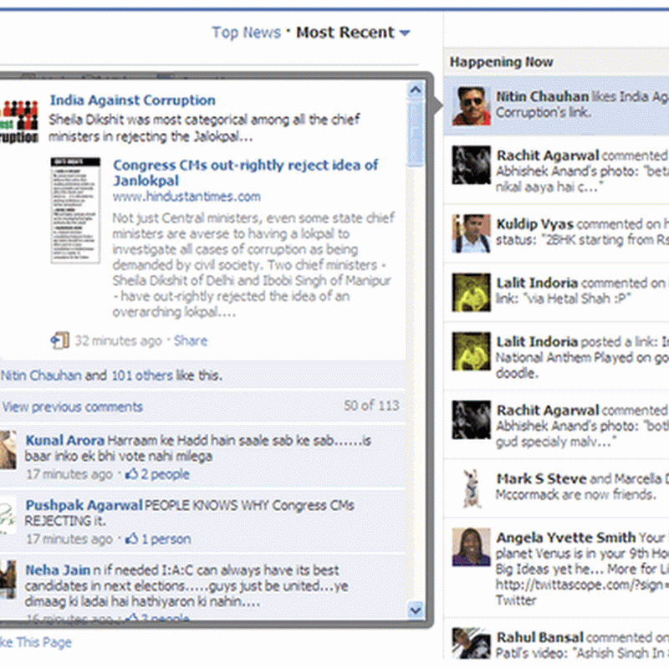
Task: Click the shared link icon beside 32 minutes ago
Action: pos(59,340)
